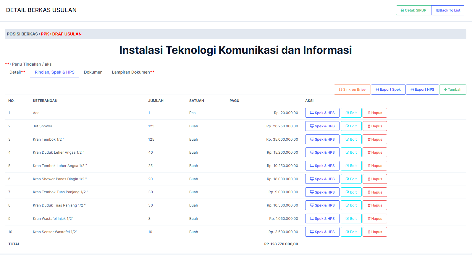Select the Rincian, Spek & HPS tab
The image size is (472, 255).
(x=55, y=72)
